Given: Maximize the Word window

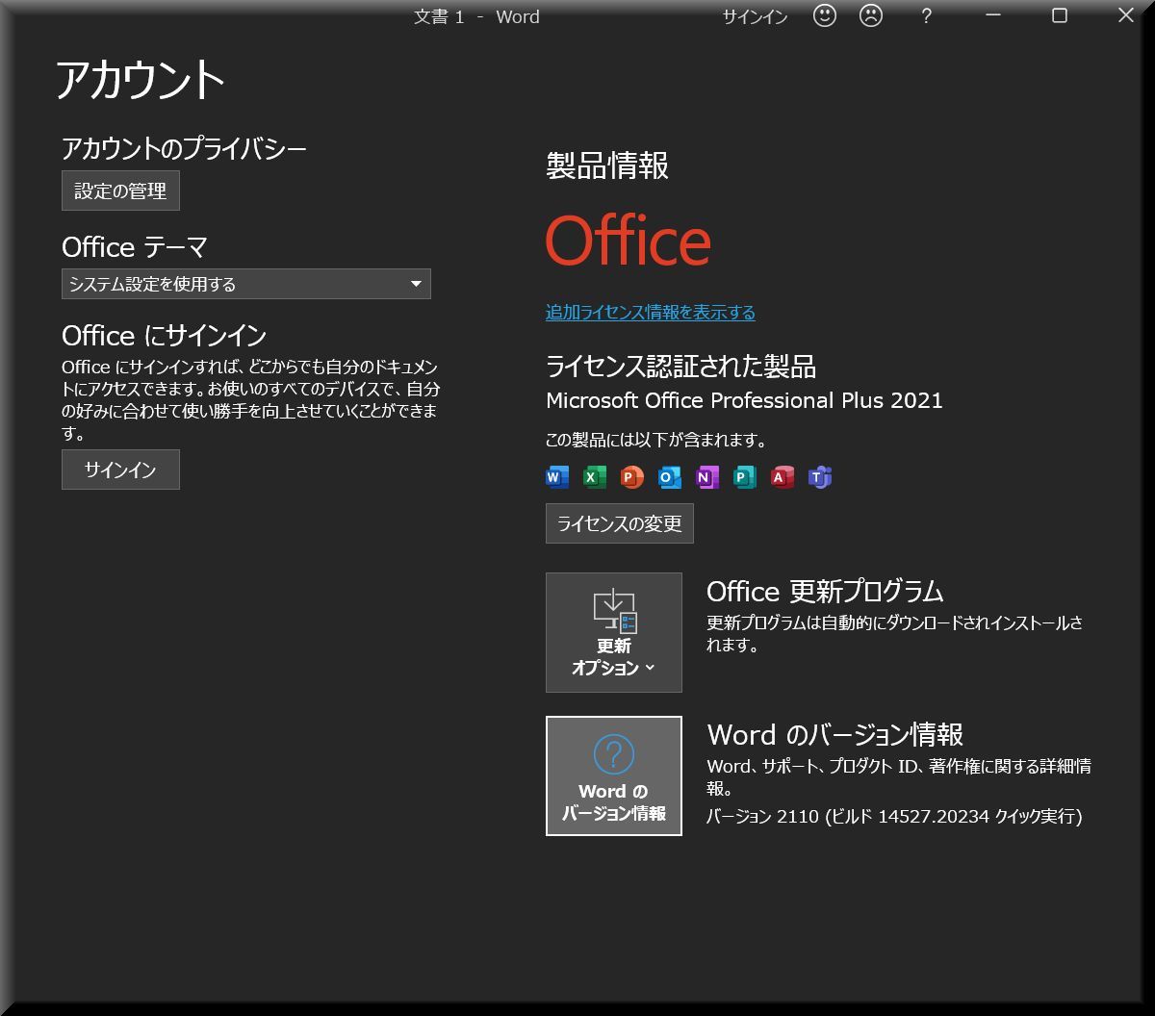Looking at the screenshot, I should pos(1060,16).
